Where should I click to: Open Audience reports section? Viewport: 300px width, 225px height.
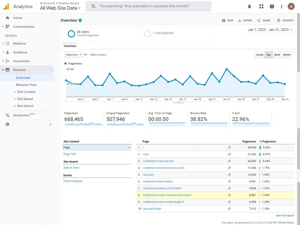click(20, 52)
